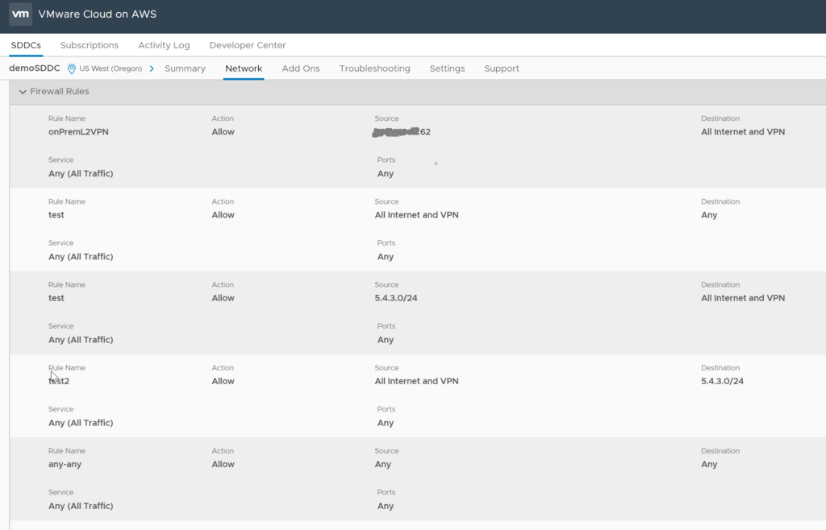This screenshot has width=826, height=530.
Task: Click All Internet and VPN destination of onPremL2VPN
Action: click(x=743, y=132)
